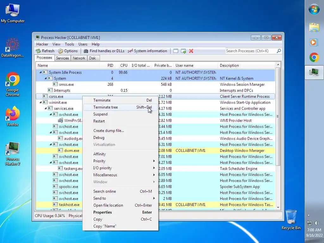Image resolution: width=324 pixels, height=243 pixels.
Task: Collapse svchost.exe above audiodg
Action: (x=51, y=133)
